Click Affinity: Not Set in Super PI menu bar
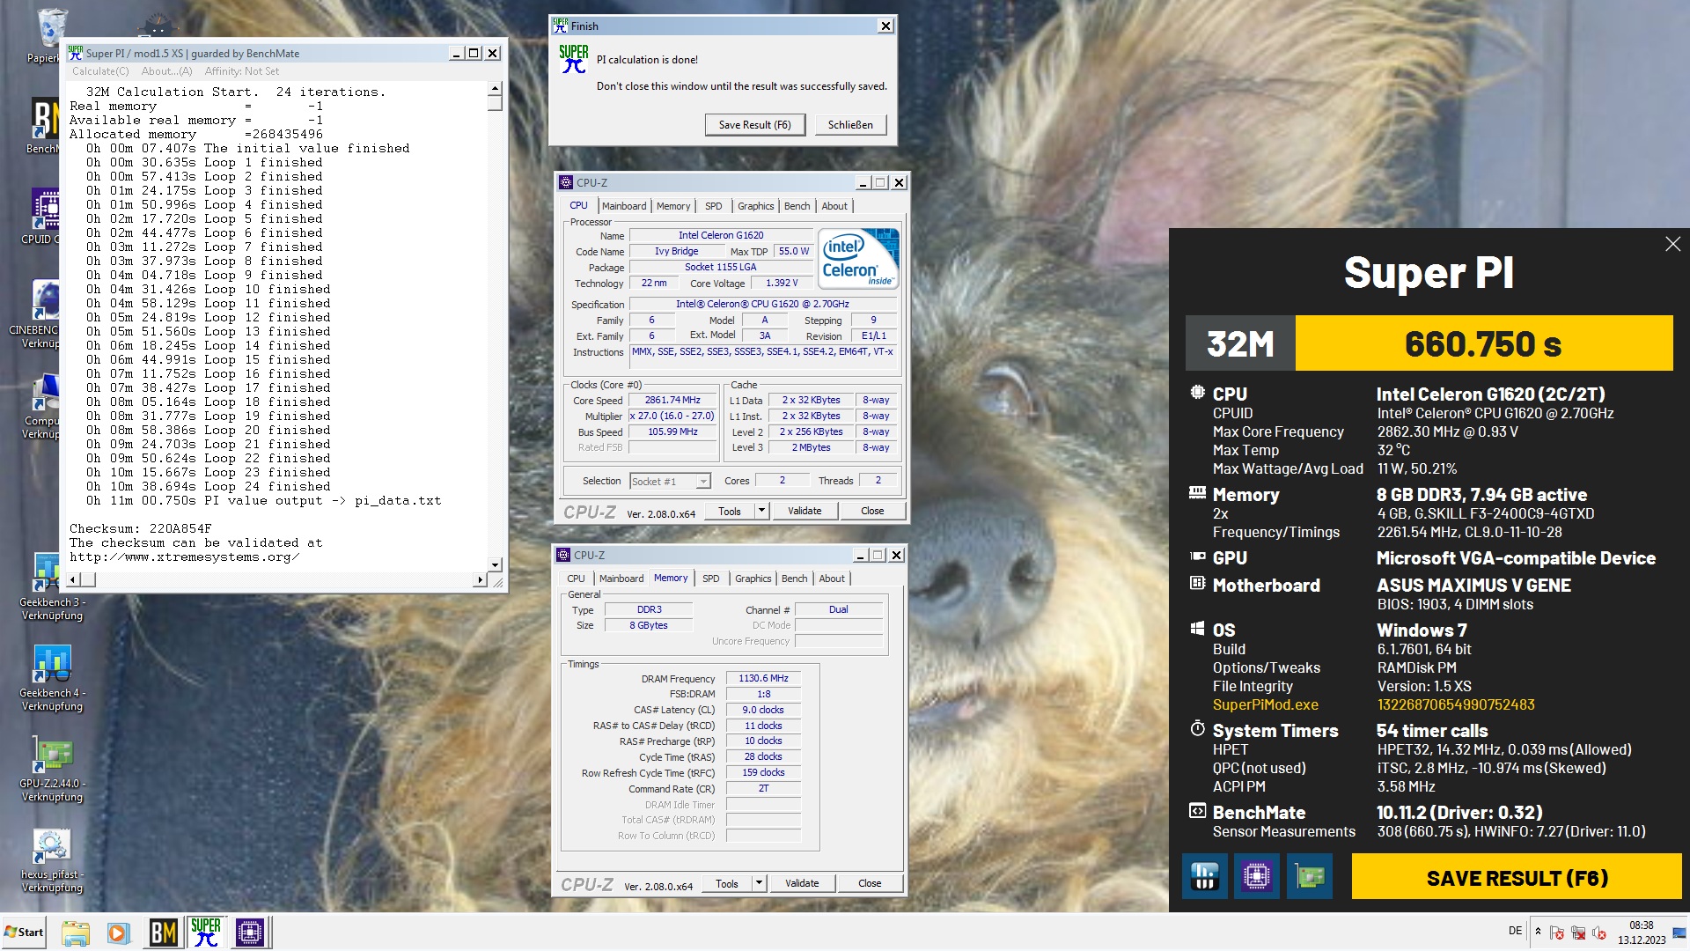1690x951 pixels. 242,71
